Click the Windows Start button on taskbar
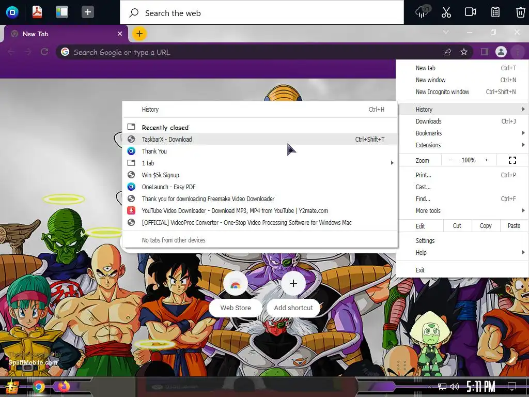 [x=12, y=387]
